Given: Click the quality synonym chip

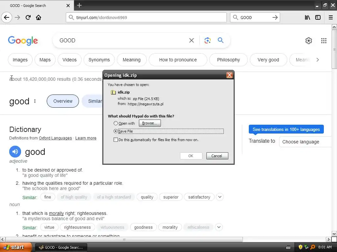Looking at the screenshot, I should (x=147, y=197).
